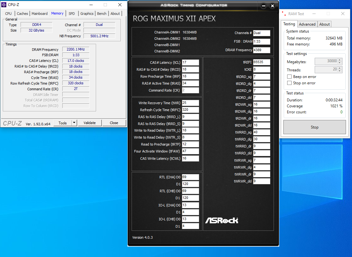Increase the Megabytes value with up arrow
352x257 pixels.
pos(340,60)
